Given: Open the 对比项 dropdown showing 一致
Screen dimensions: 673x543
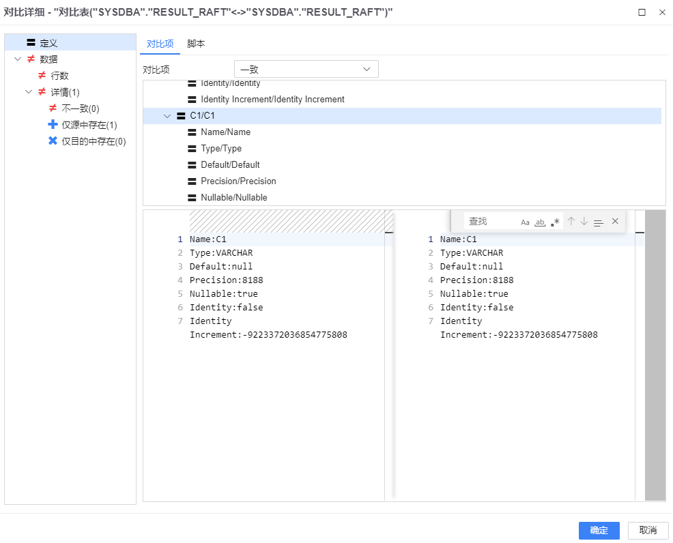Looking at the screenshot, I should tap(306, 69).
